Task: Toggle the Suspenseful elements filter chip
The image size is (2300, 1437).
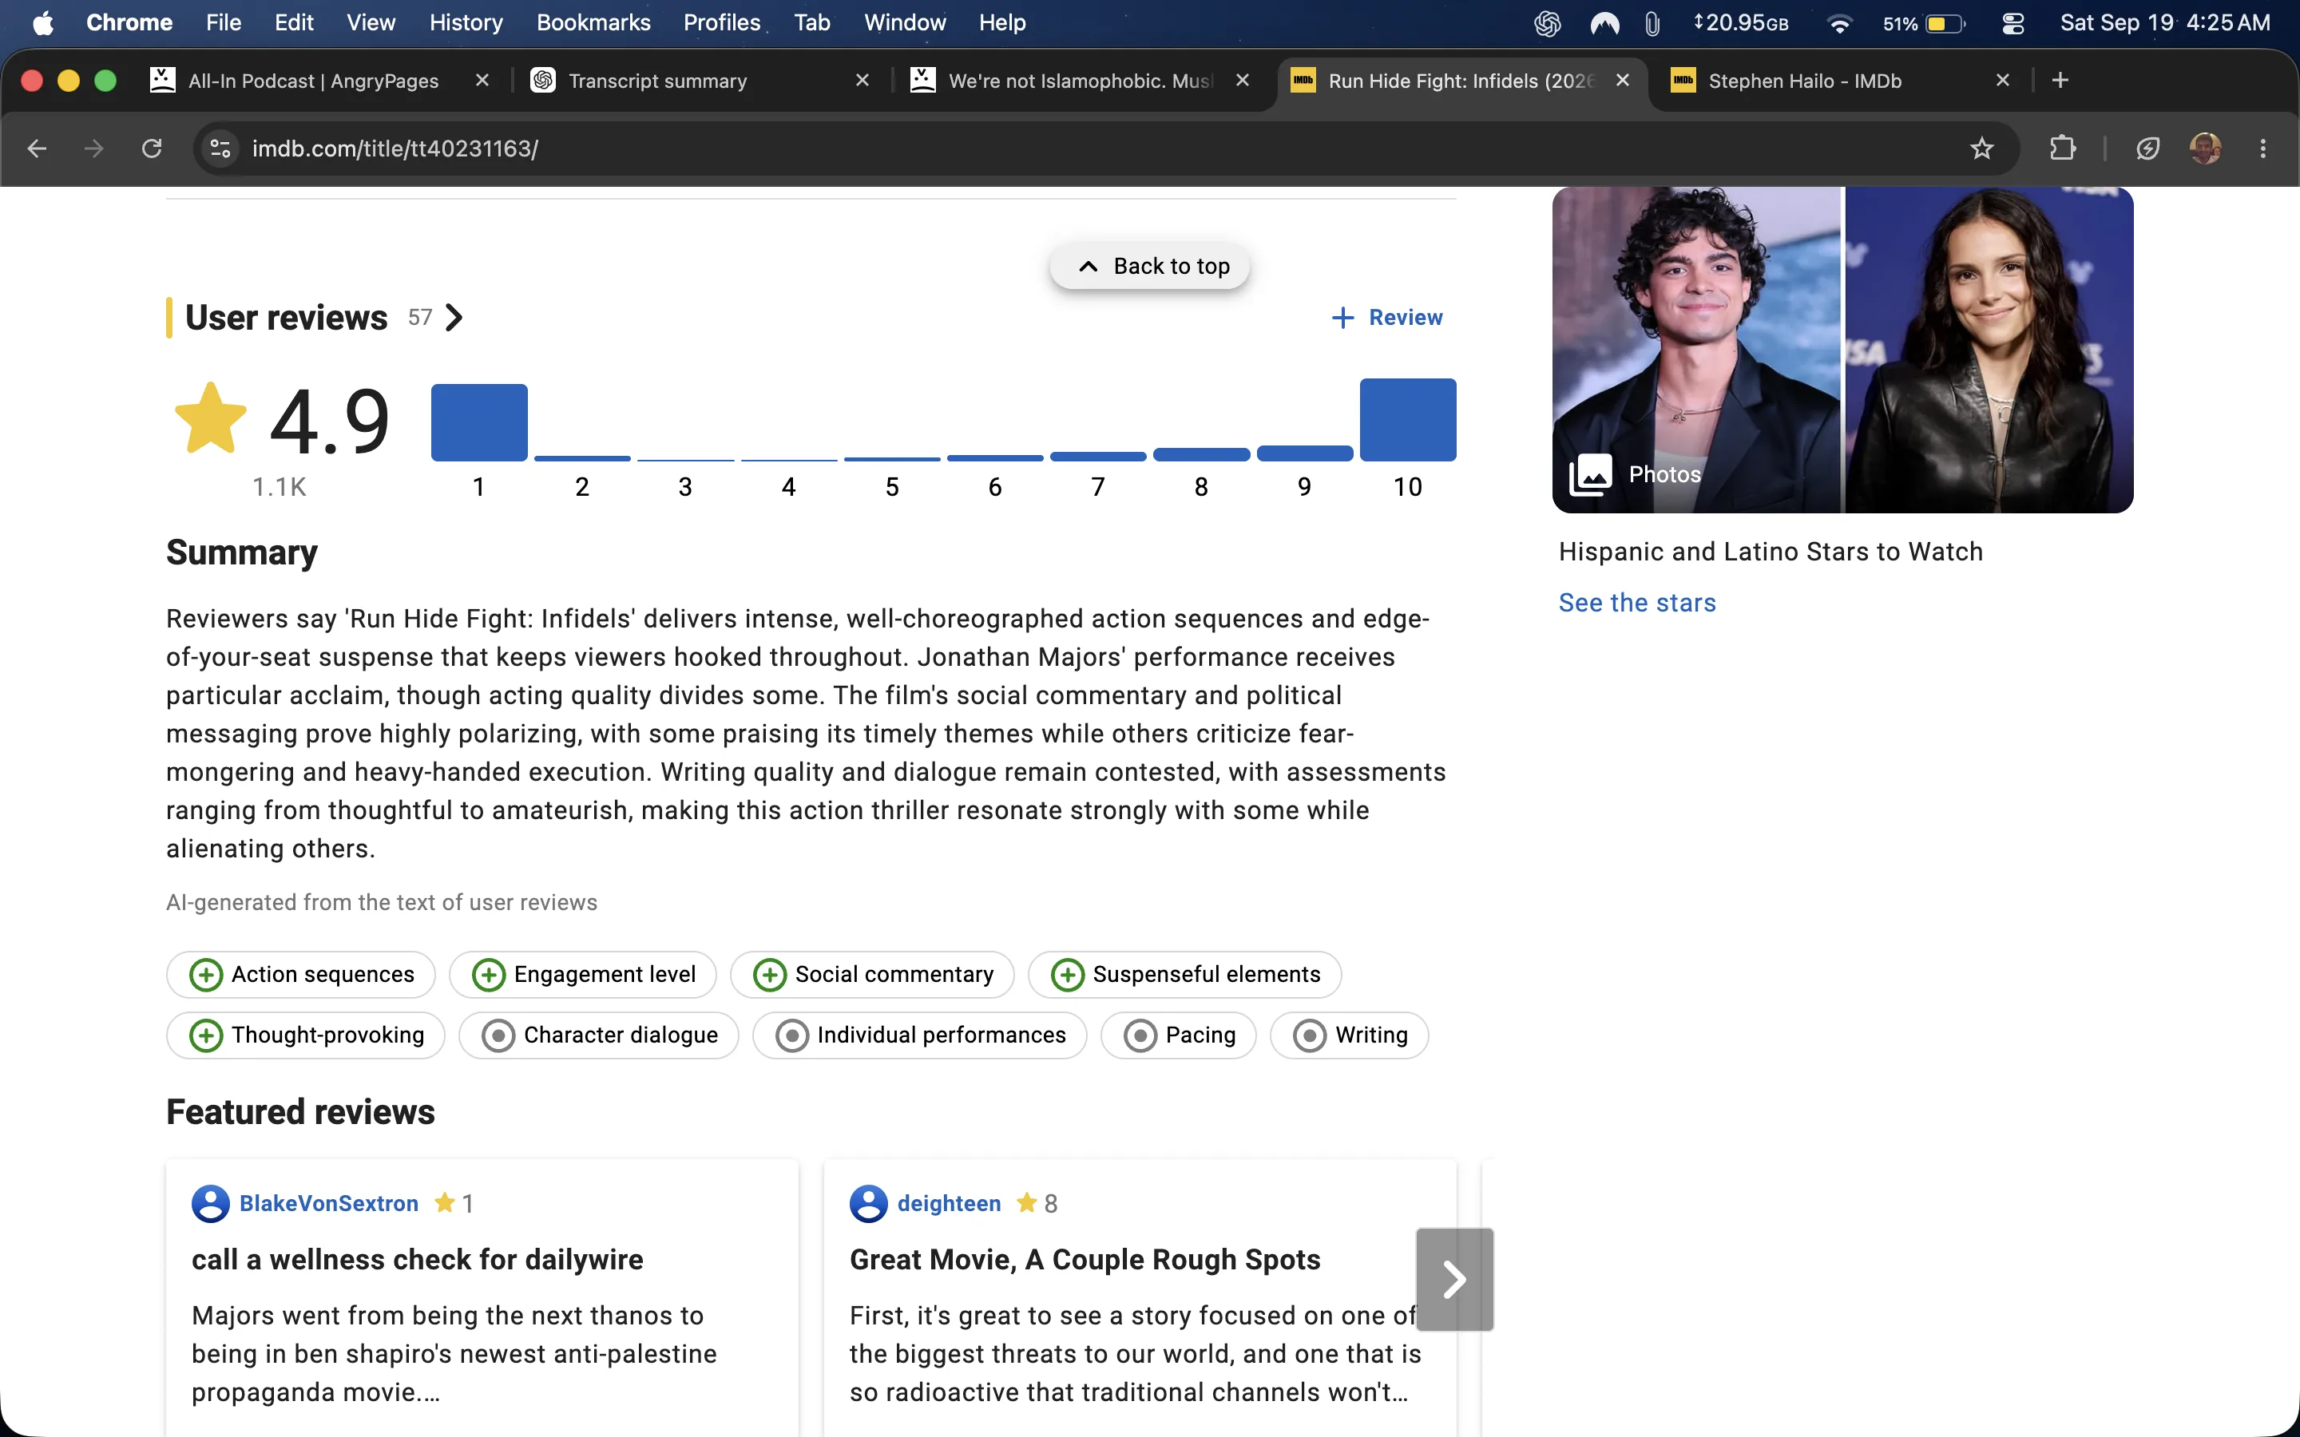Action: [x=1185, y=974]
